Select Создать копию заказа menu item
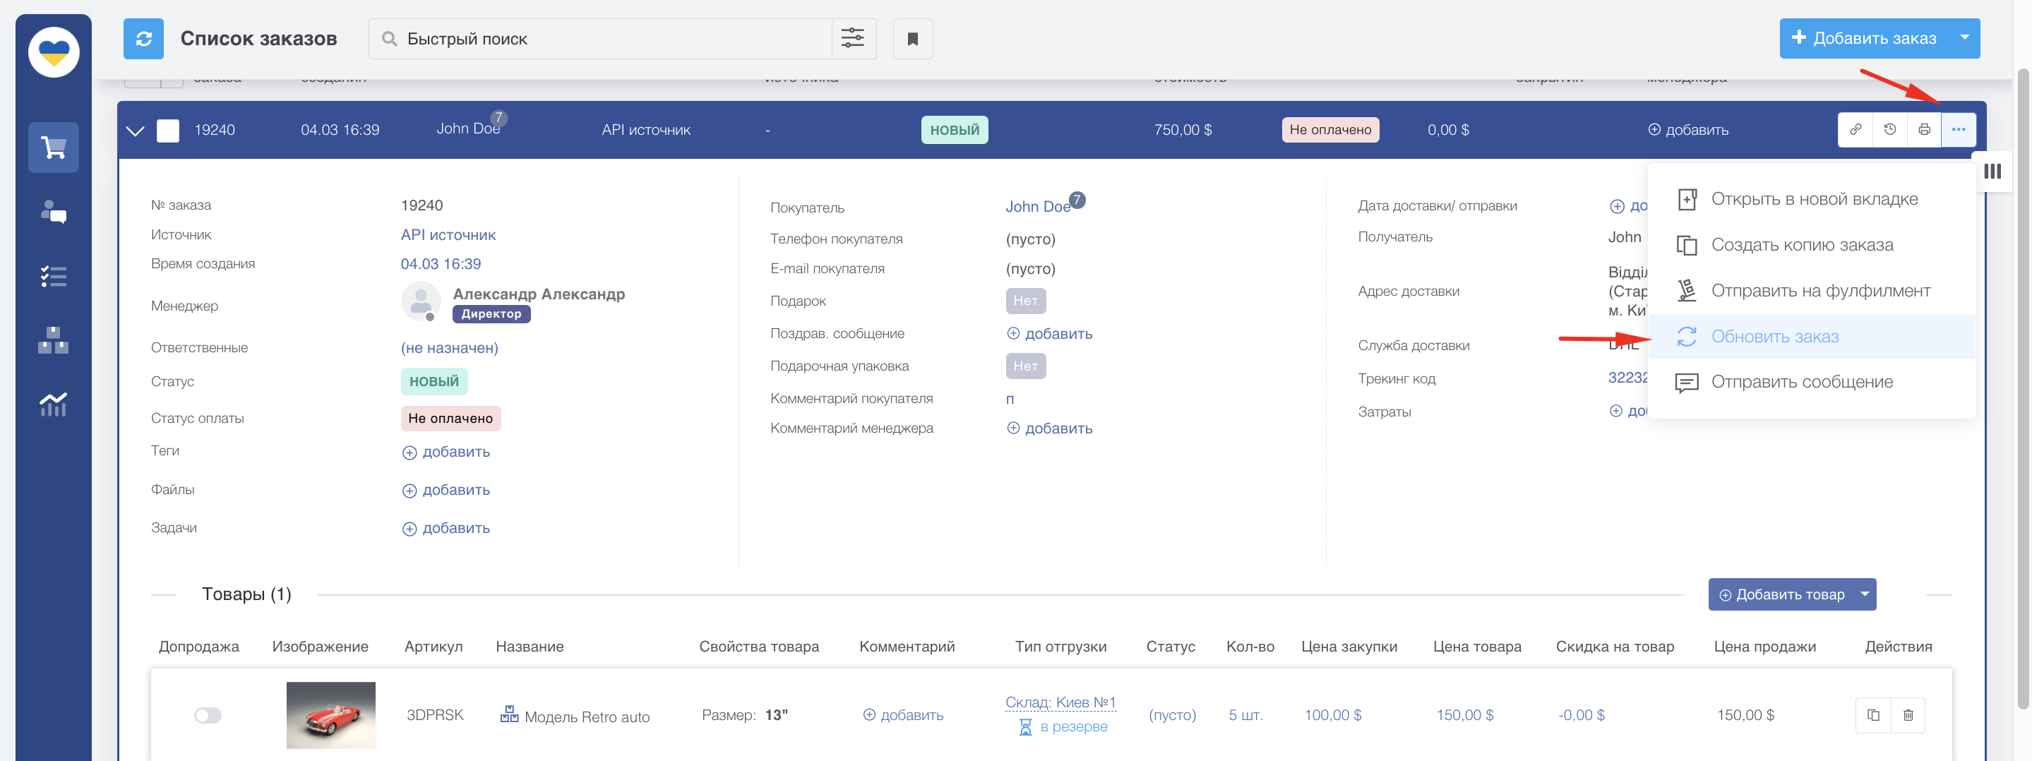Image resolution: width=2032 pixels, height=761 pixels. click(x=1812, y=245)
